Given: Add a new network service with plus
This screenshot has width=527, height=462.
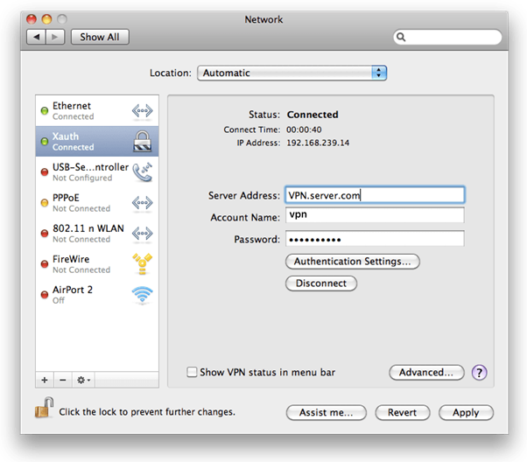Looking at the screenshot, I should [45, 380].
